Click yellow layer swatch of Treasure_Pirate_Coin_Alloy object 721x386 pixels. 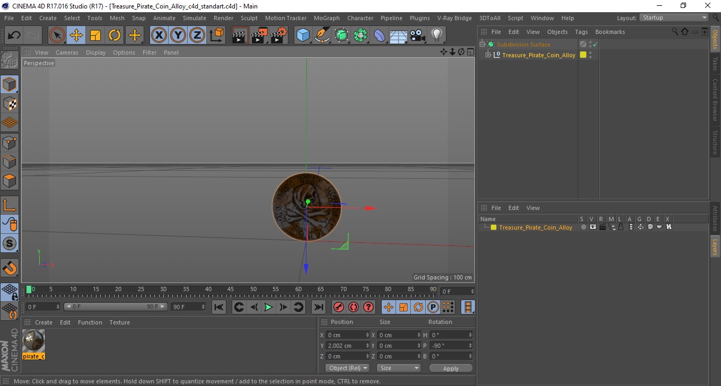tap(583, 55)
